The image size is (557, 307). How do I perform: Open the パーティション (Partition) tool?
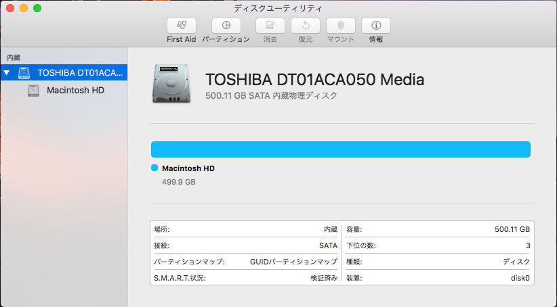(x=226, y=26)
